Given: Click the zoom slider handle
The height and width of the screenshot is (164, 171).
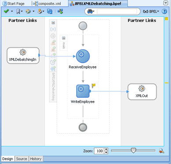Looking at the screenshot, I should [x=133, y=150].
